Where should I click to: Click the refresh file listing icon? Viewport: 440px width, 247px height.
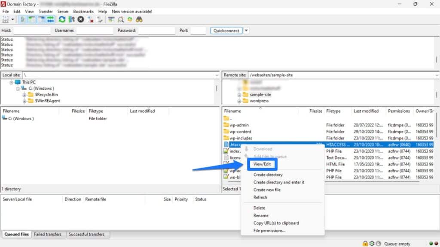click(x=62, y=18)
